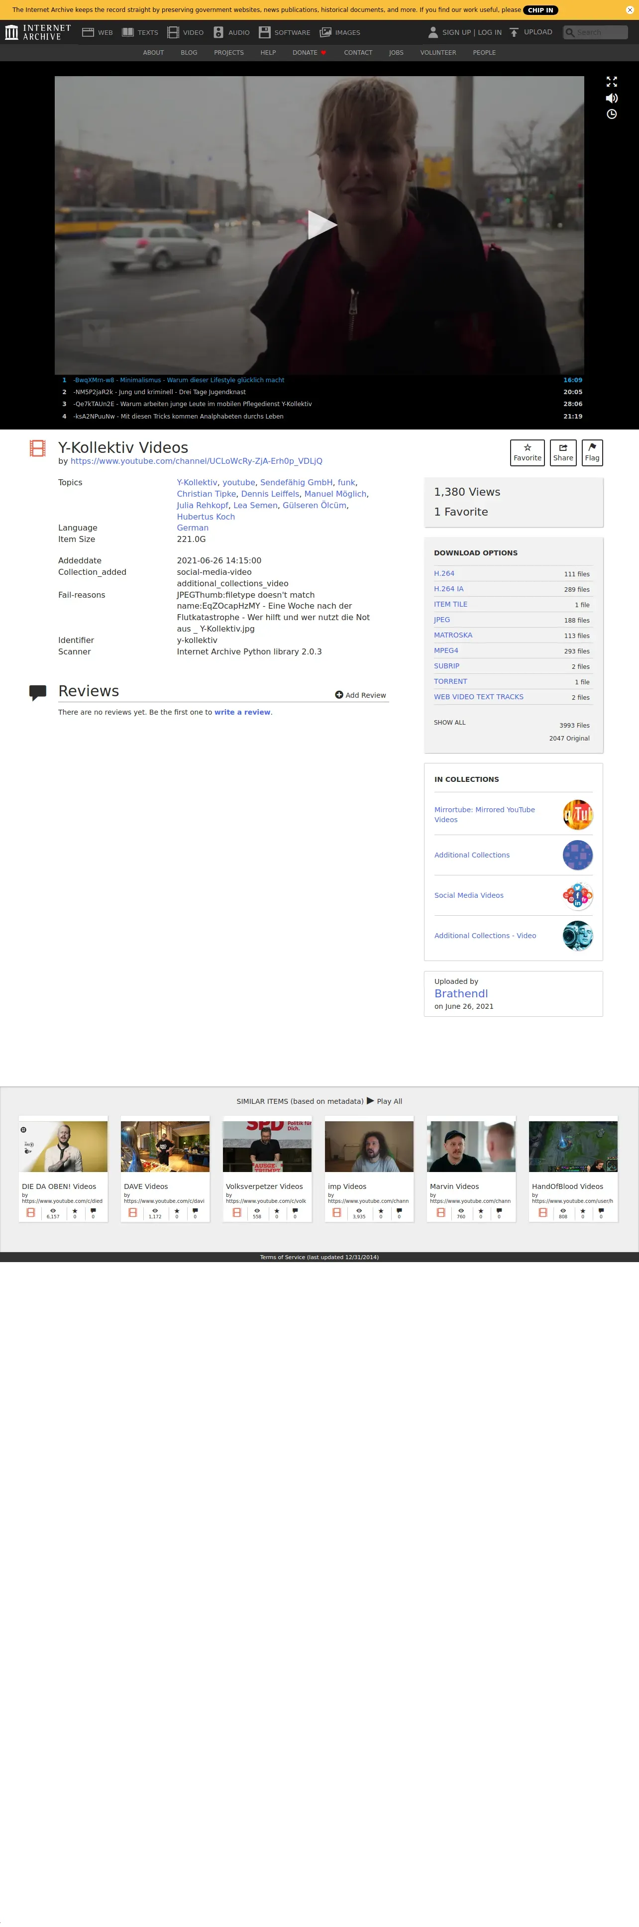
Task: Open the Sendefähig GmbH topic link
Action: tap(296, 483)
